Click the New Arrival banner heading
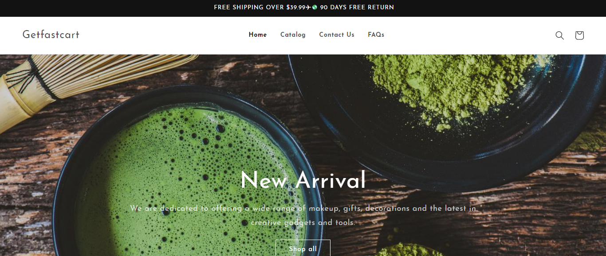The width and height of the screenshot is (606, 256). (x=303, y=181)
